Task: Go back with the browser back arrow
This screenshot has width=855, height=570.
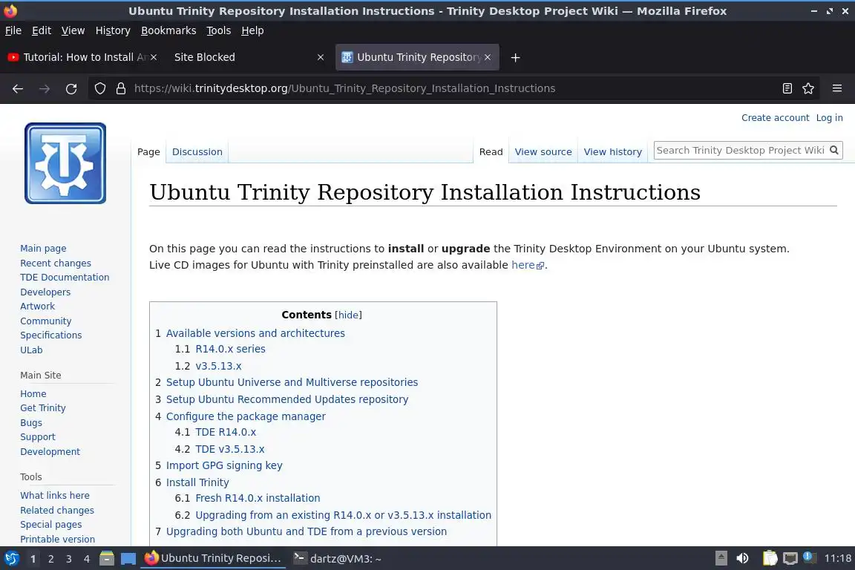Action: click(18, 88)
